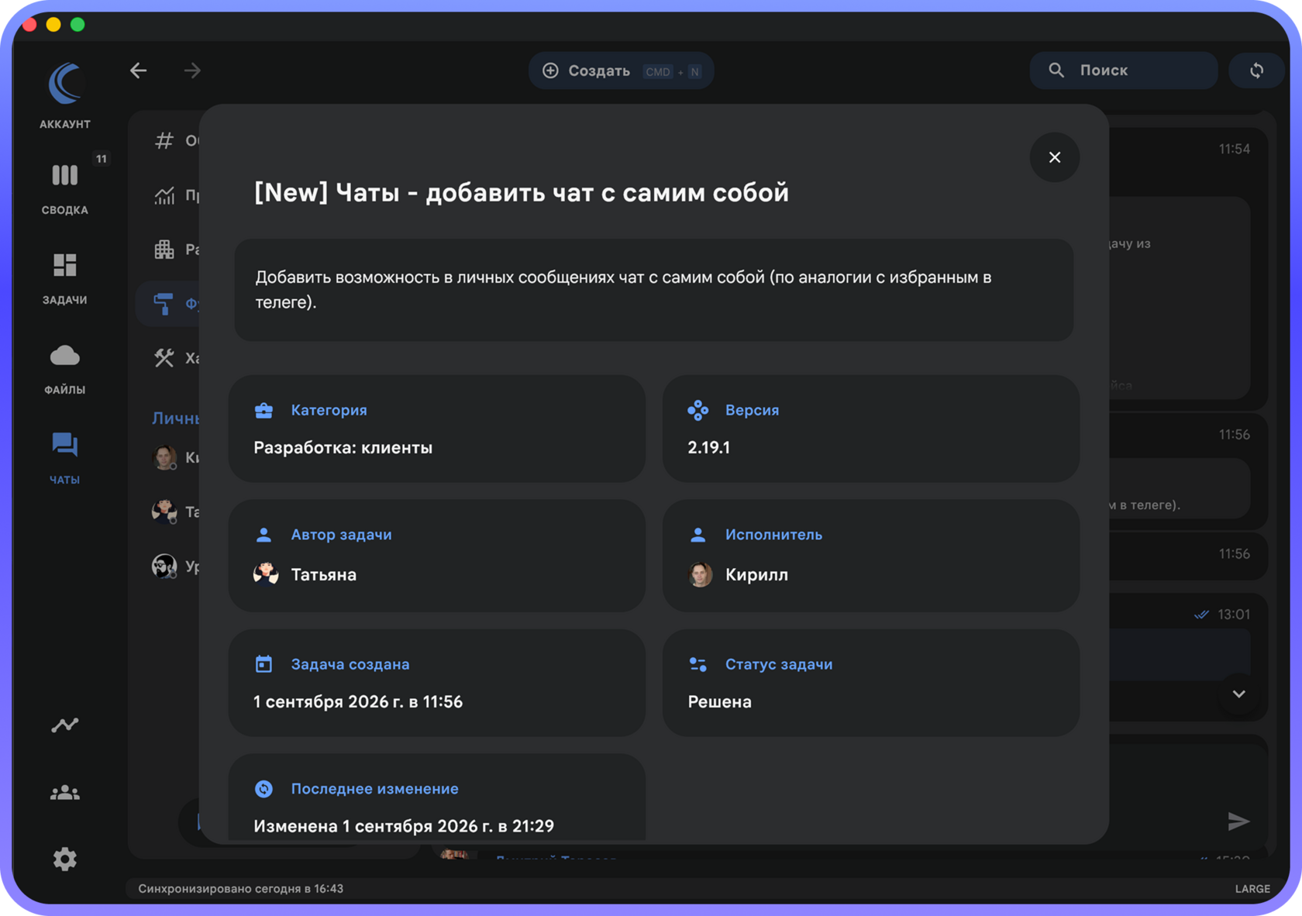Click Татьяна's avatar in Автор задачи
This screenshot has width=1302, height=916.
pos(266,574)
